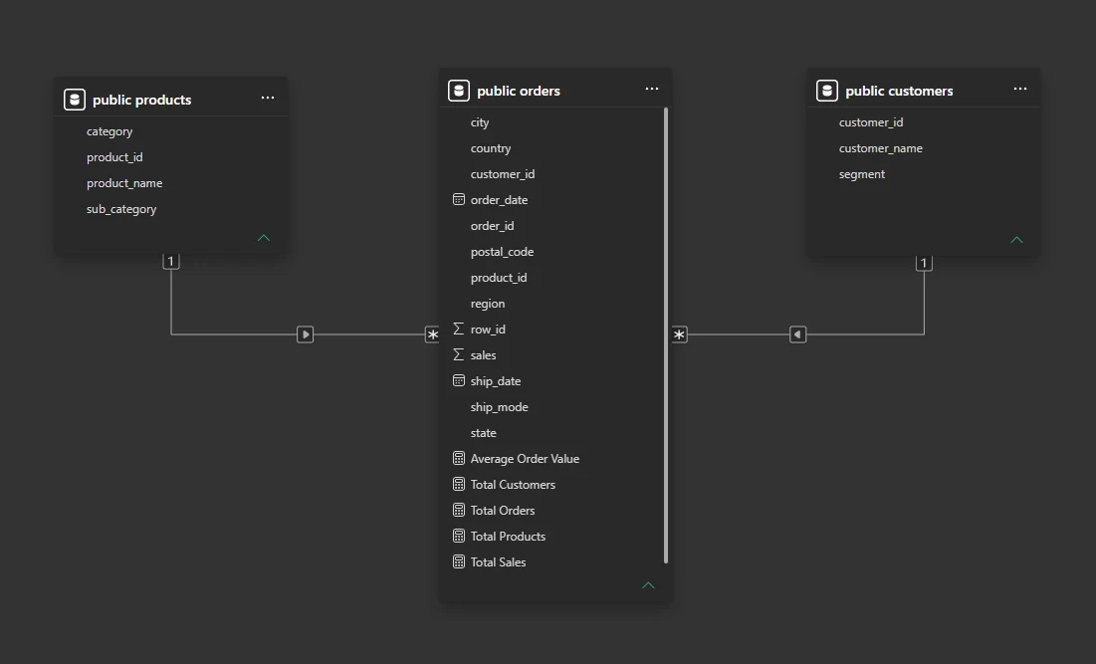Click the public orders table icon
The image size is (1096, 664).
tap(459, 91)
